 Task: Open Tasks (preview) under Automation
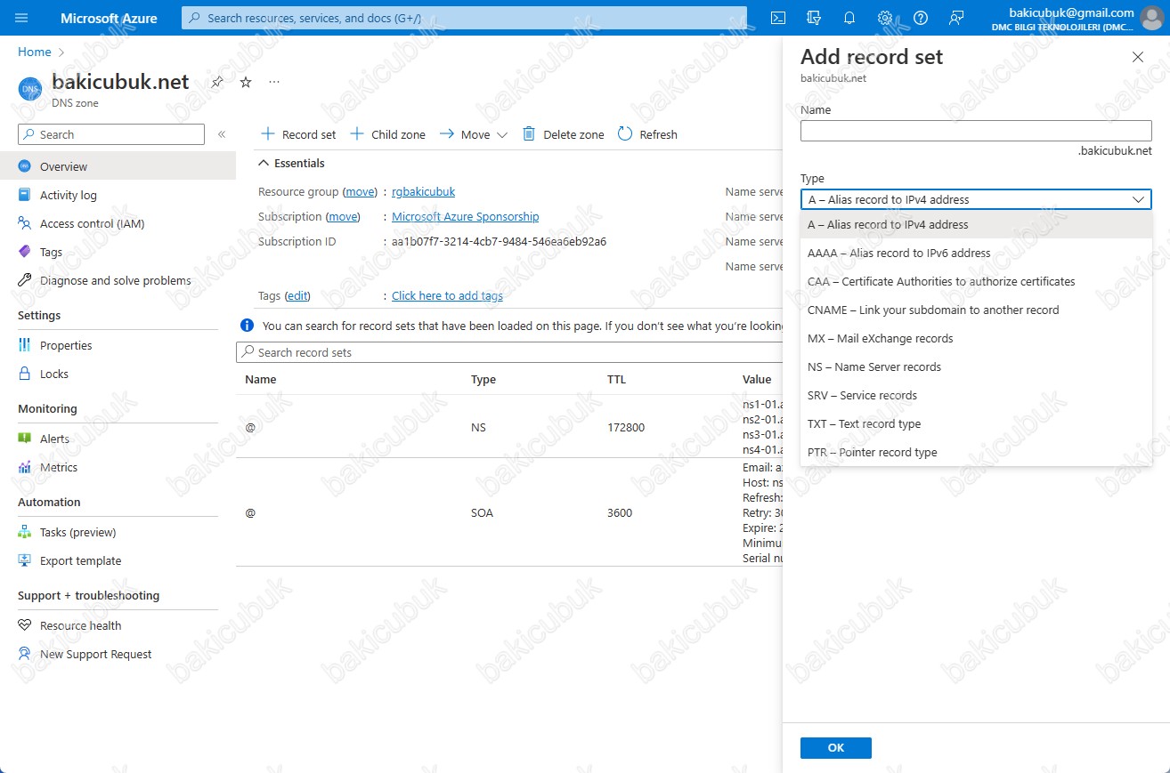click(118, 532)
